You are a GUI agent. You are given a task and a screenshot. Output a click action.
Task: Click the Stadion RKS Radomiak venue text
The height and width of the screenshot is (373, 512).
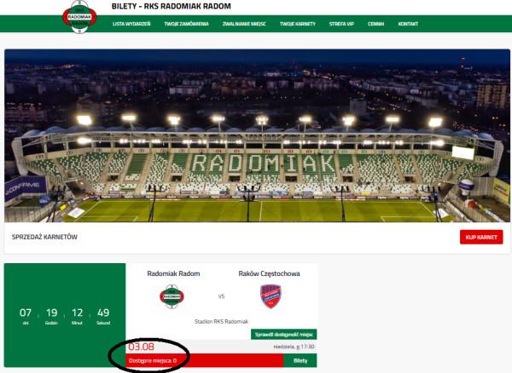pos(221,322)
